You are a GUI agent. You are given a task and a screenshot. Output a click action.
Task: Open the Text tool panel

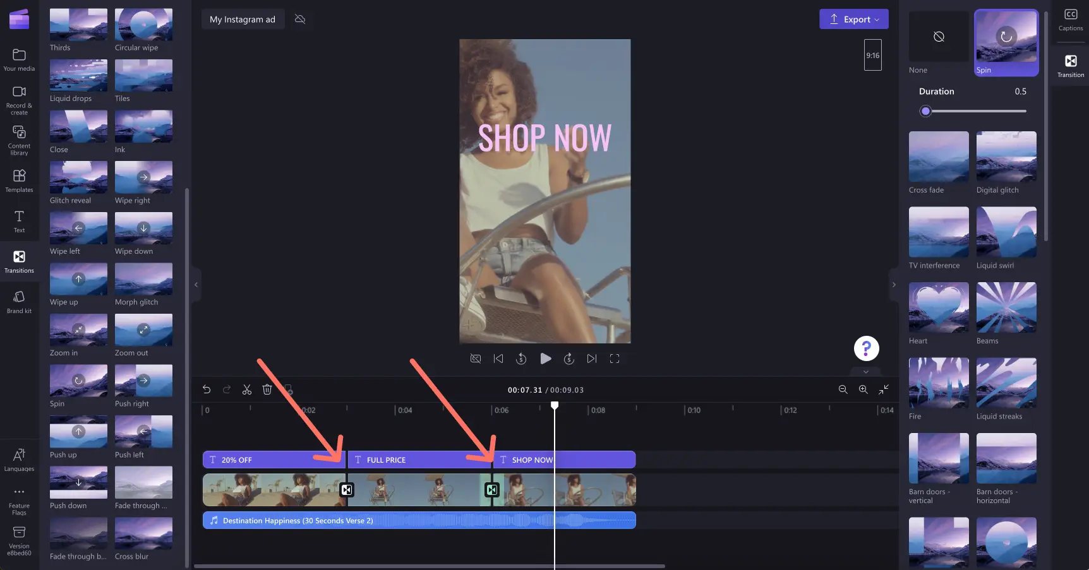pos(19,222)
